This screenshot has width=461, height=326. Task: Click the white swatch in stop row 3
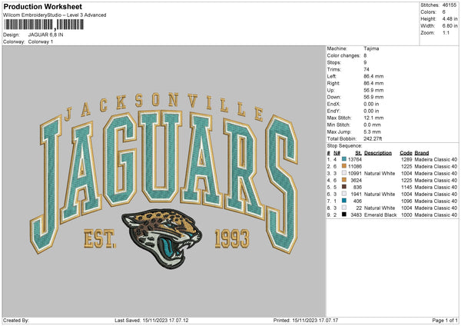point(344,173)
